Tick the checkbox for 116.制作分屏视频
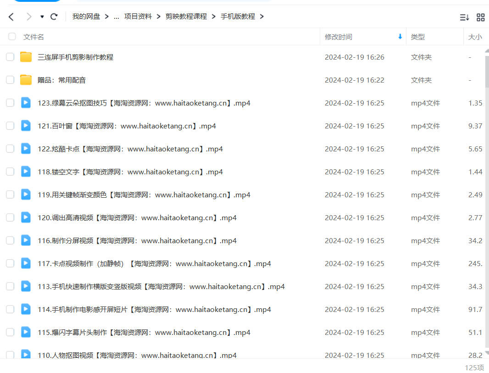Screen dimensions: 489x373 10,240
